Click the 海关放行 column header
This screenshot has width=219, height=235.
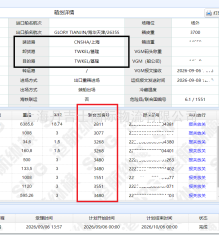[x=197, y=115]
